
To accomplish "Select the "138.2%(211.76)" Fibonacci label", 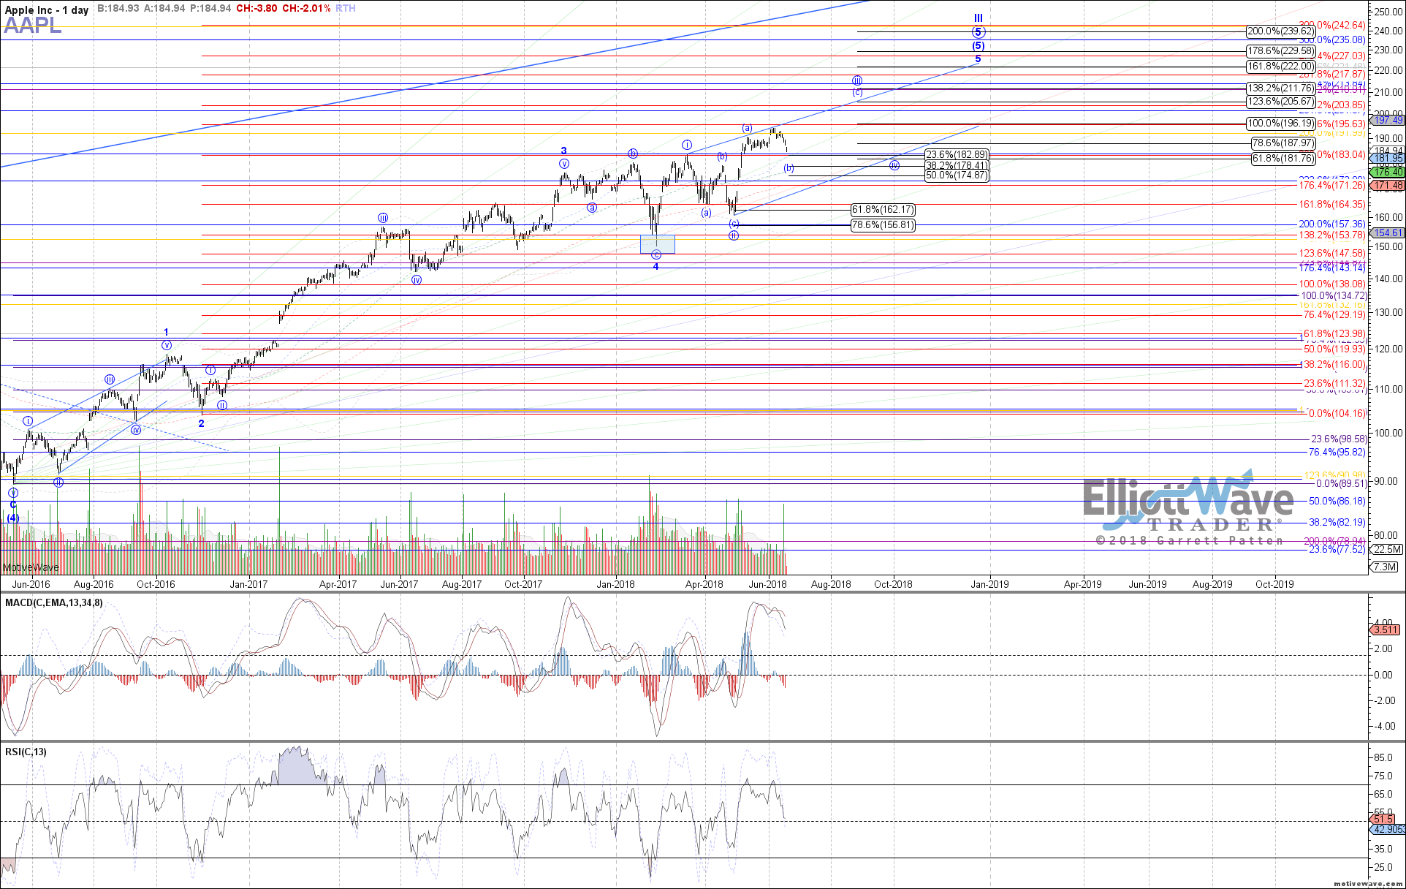I will [1280, 88].
